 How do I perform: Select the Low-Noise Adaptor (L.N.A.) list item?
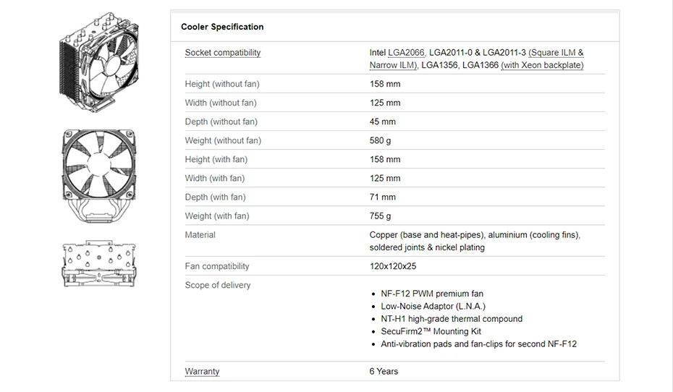coord(433,307)
